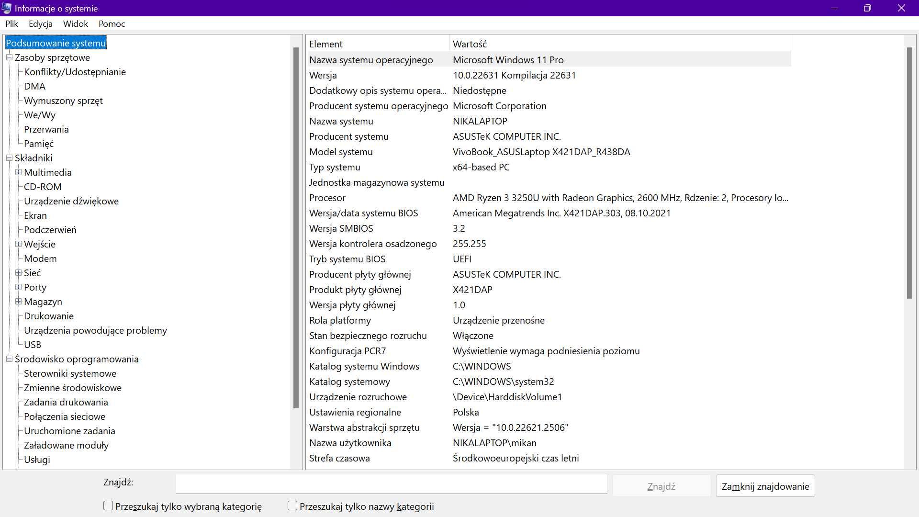Select the Modem tree item
This screenshot has width=919, height=517.
pyautogui.click(x=40, y=258)
